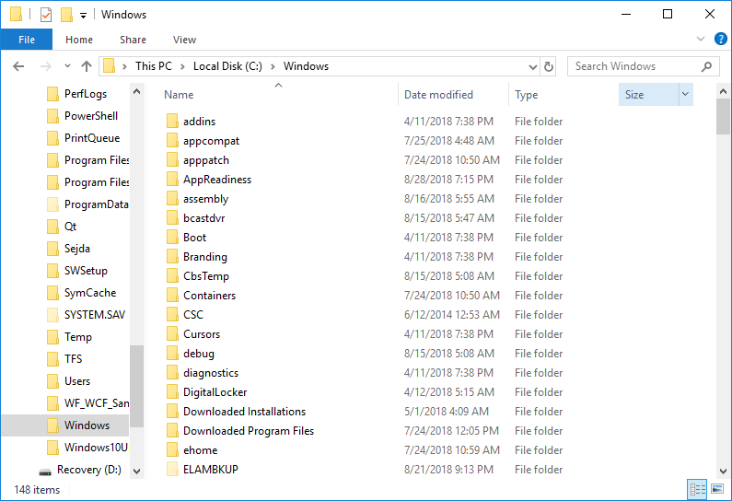
Task: Select the CbsTemp folder icon
Action: tap(172, 275)
